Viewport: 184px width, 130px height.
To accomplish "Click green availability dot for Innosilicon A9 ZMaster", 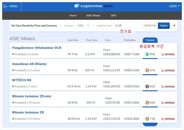I will 13,70.
